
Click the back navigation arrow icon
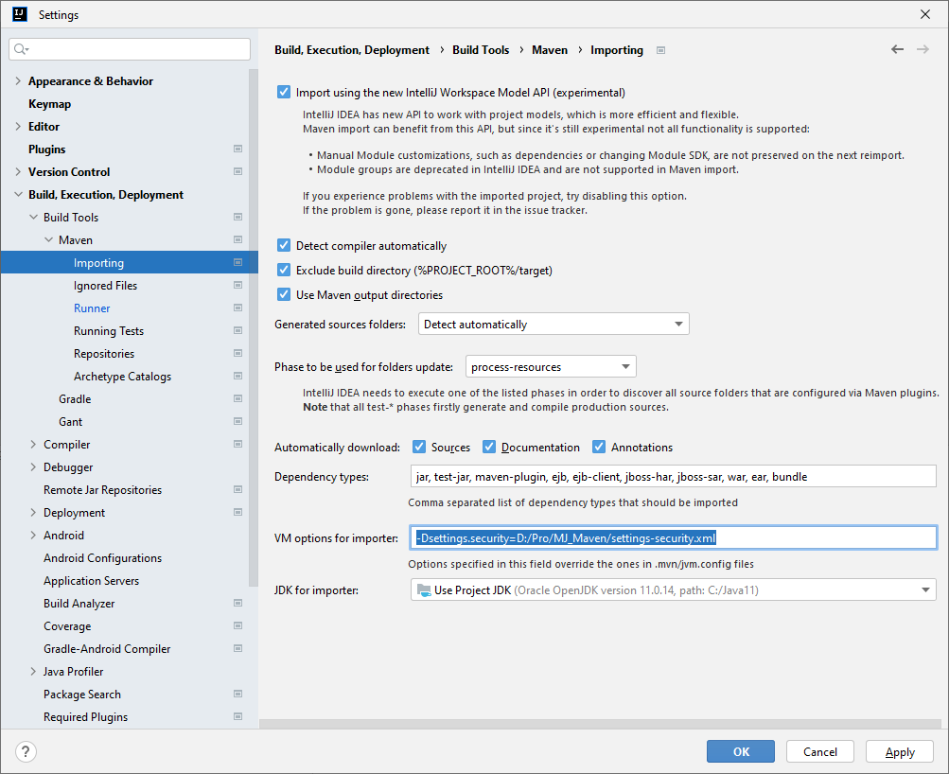click(x=897, y=50)
